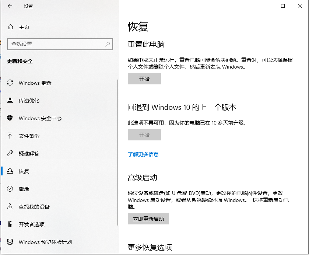Click the 恢复 page title
Image resolution: width=309 pixels, height=255 pixels.
click(138, 27)
